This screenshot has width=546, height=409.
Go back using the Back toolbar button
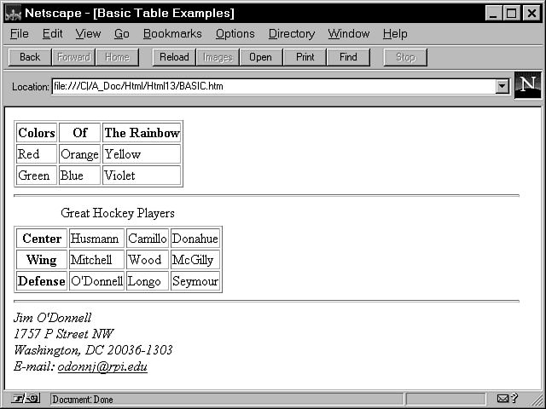[30, 57]
